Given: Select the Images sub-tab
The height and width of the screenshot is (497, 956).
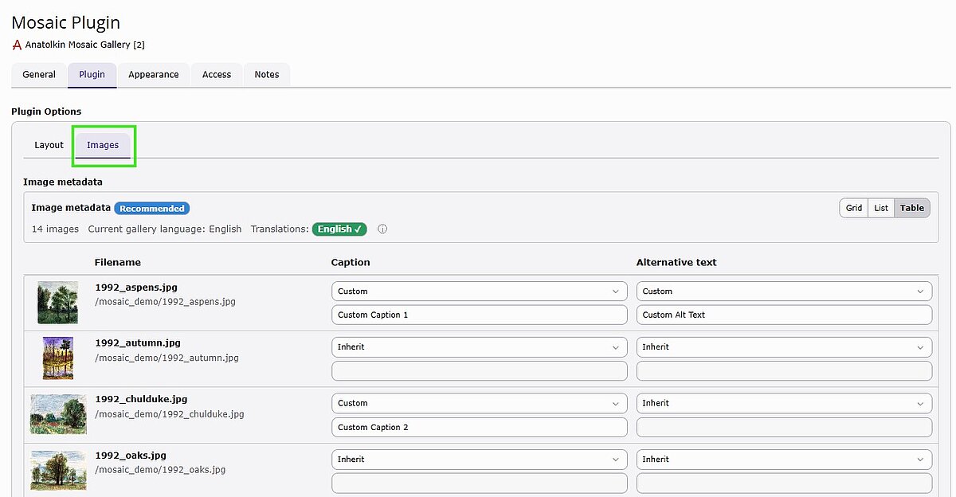Looking at the screenshot, I should pos(103,145).
